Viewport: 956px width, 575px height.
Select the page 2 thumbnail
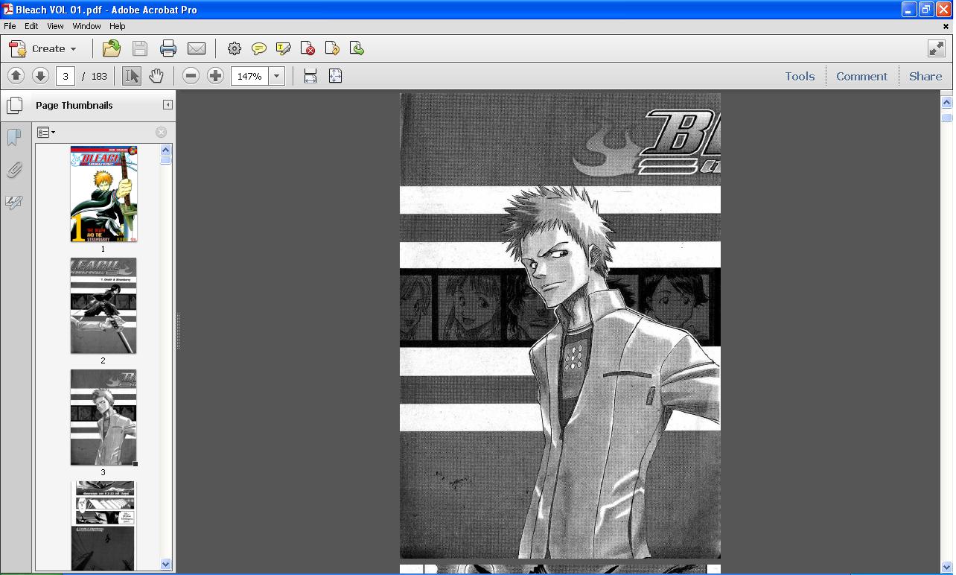tap(103, 305)
